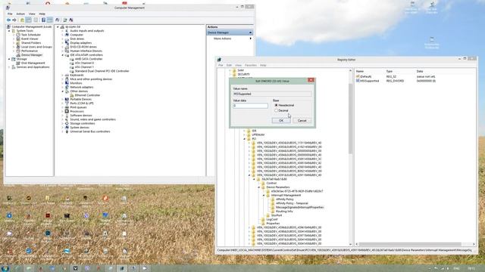The height and width of the screenshot is (272, 485).
Task: Select the SECURITY key in Registry Editor
Action: (x=243, y=74)
